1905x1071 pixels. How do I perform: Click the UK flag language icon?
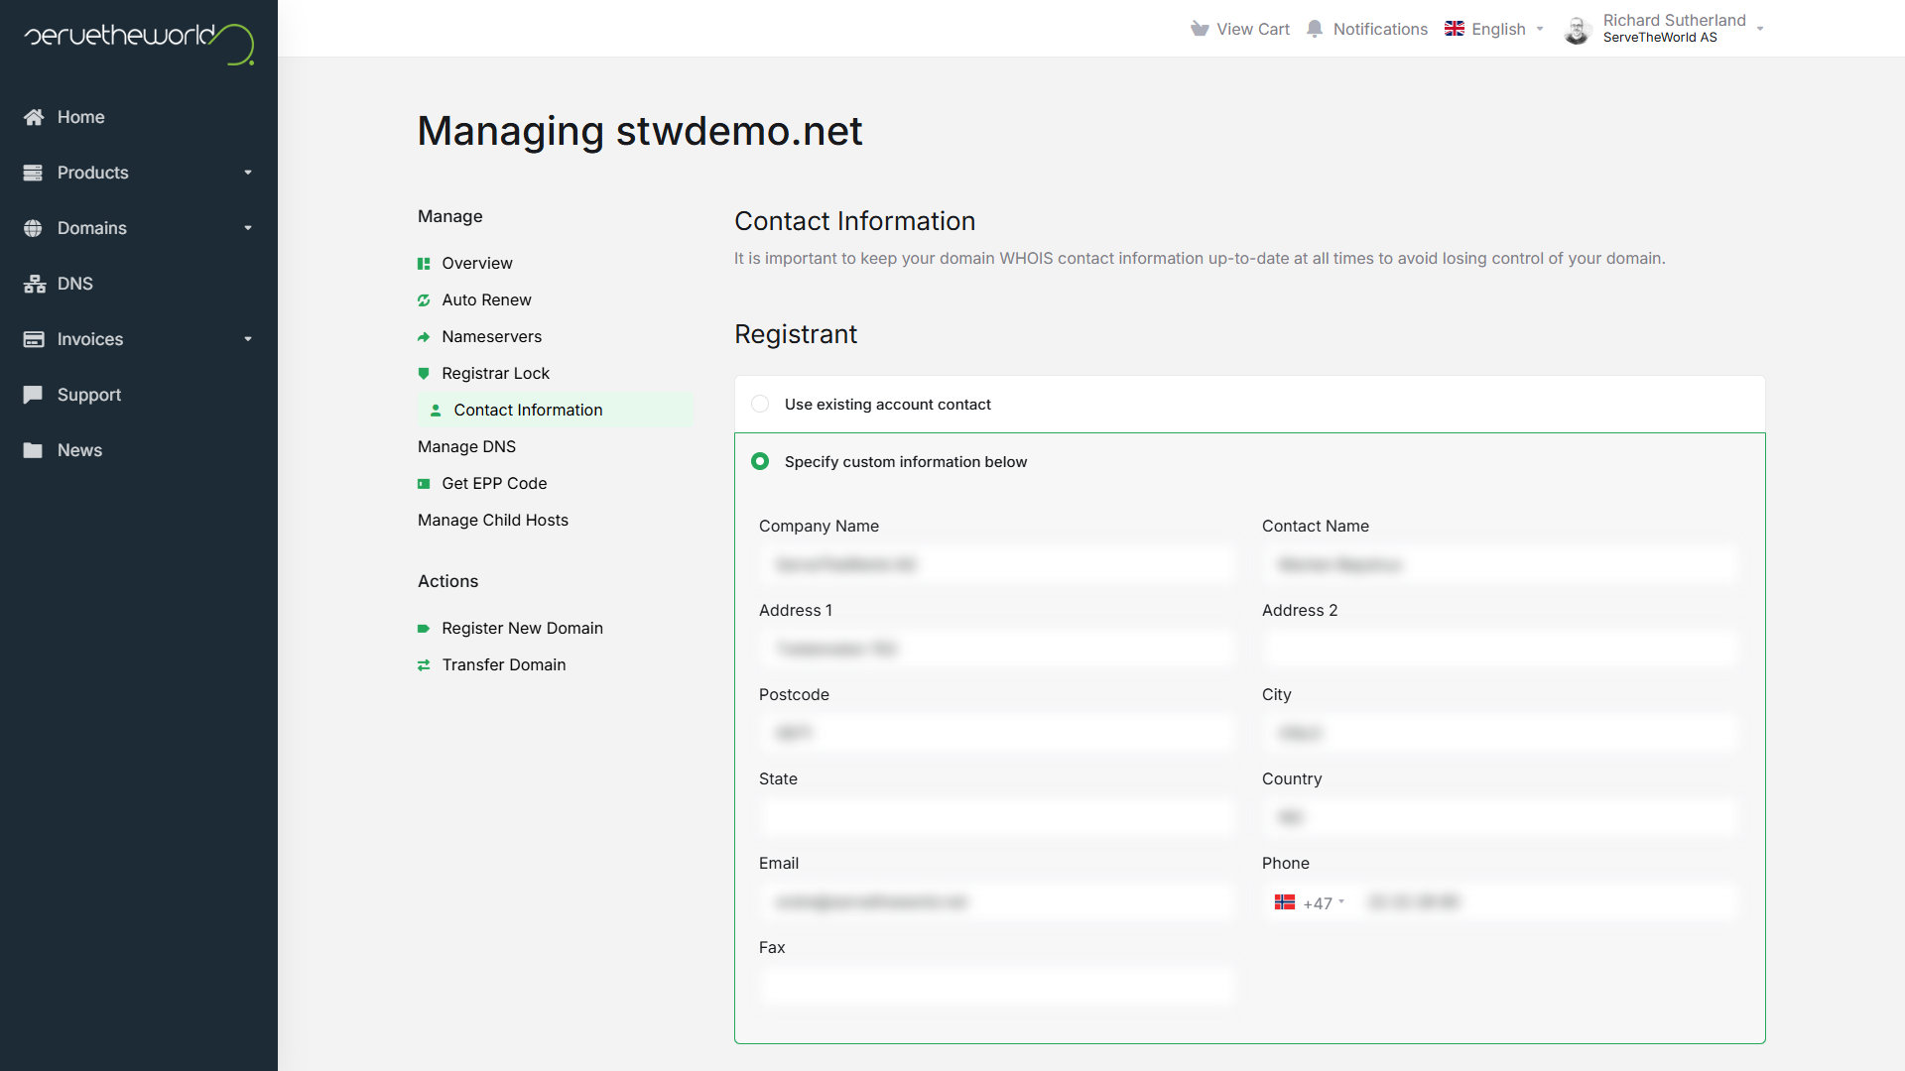pyautogui.click(x=1455, y=29)
